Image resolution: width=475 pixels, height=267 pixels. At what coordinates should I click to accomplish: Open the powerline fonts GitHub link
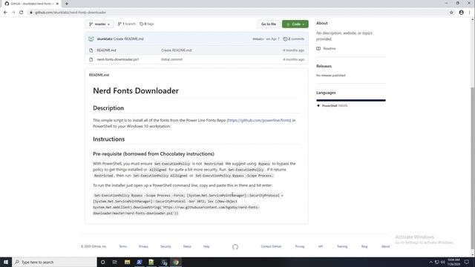pos(259,120)
